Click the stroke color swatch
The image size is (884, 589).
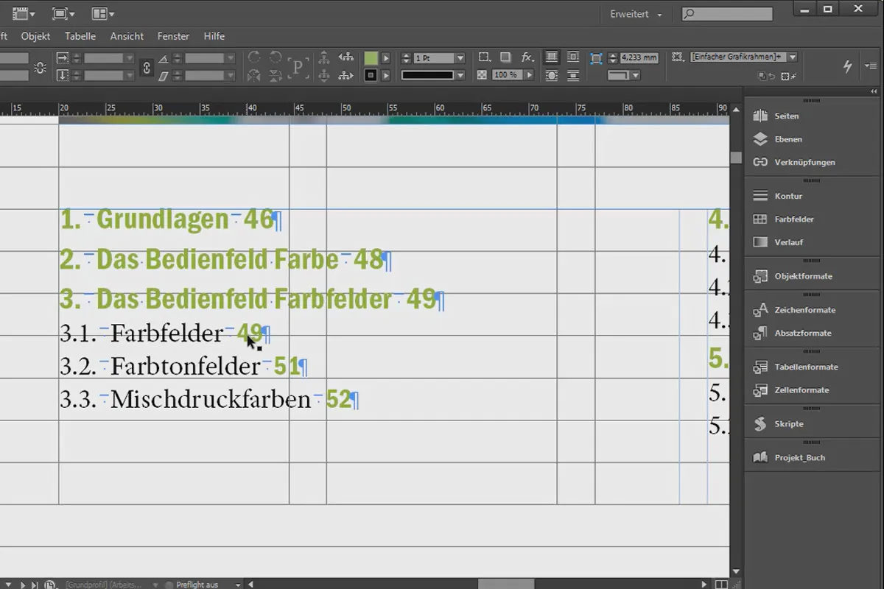(371, 75)
